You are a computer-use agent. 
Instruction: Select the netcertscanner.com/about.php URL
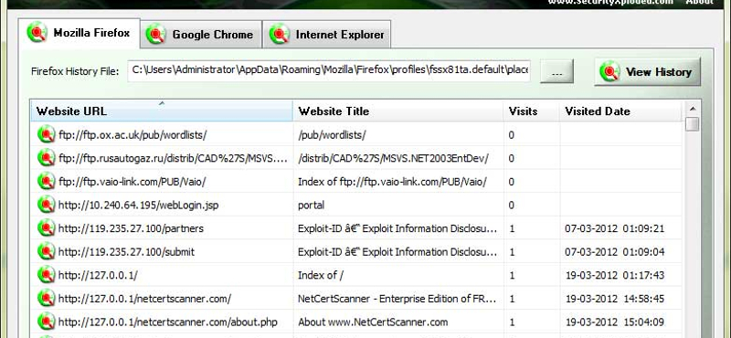[x=168, y=322]
